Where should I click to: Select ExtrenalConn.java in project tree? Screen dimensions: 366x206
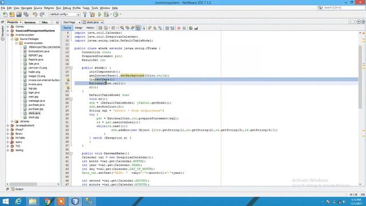39,51
